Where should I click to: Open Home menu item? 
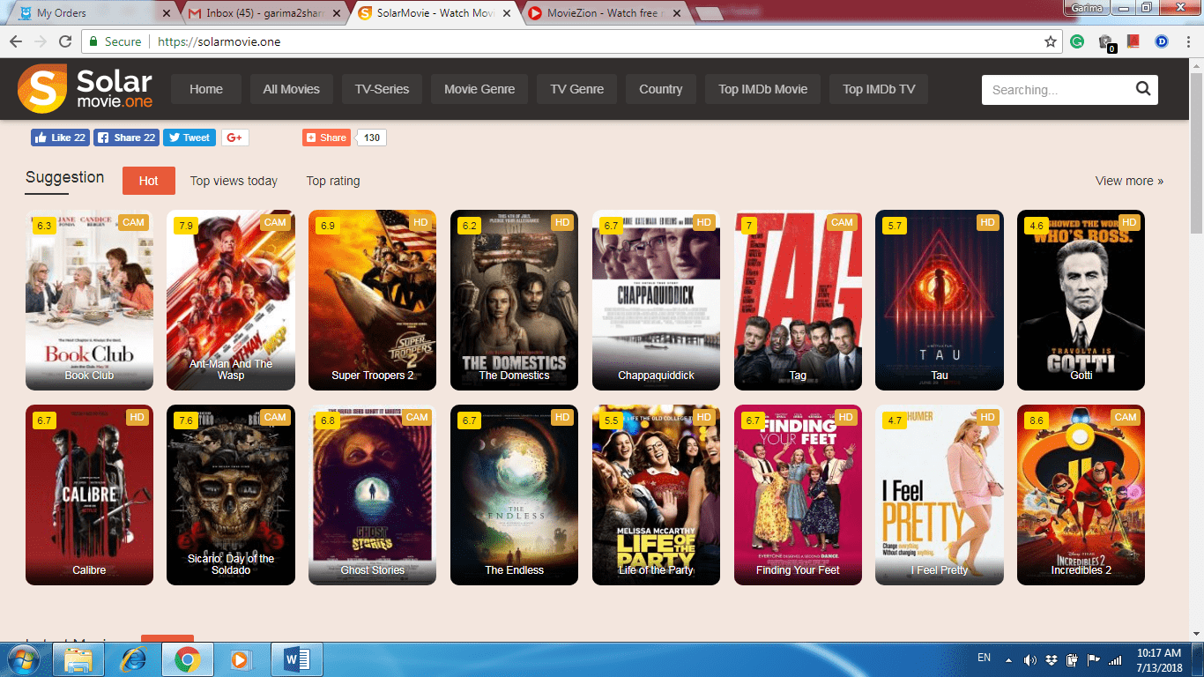(206, 89)
